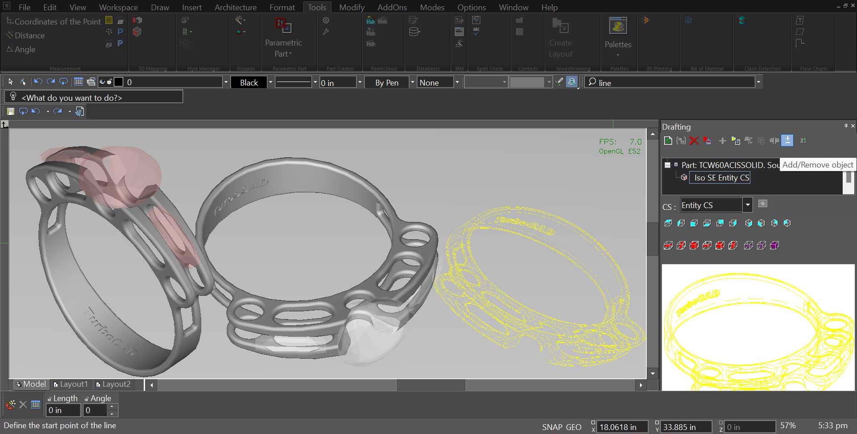Open the Parametric Part tool

[283, 38]
